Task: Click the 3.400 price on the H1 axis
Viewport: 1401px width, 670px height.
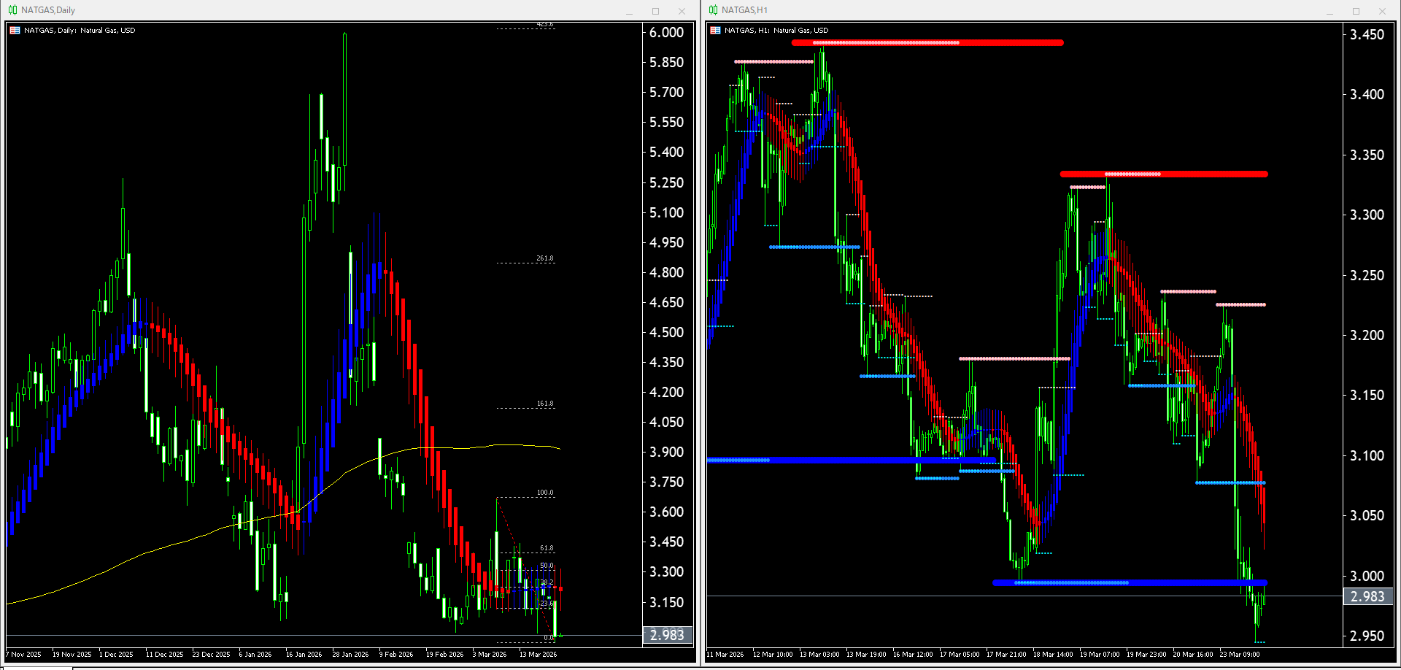Action: tap(1367, 94)
